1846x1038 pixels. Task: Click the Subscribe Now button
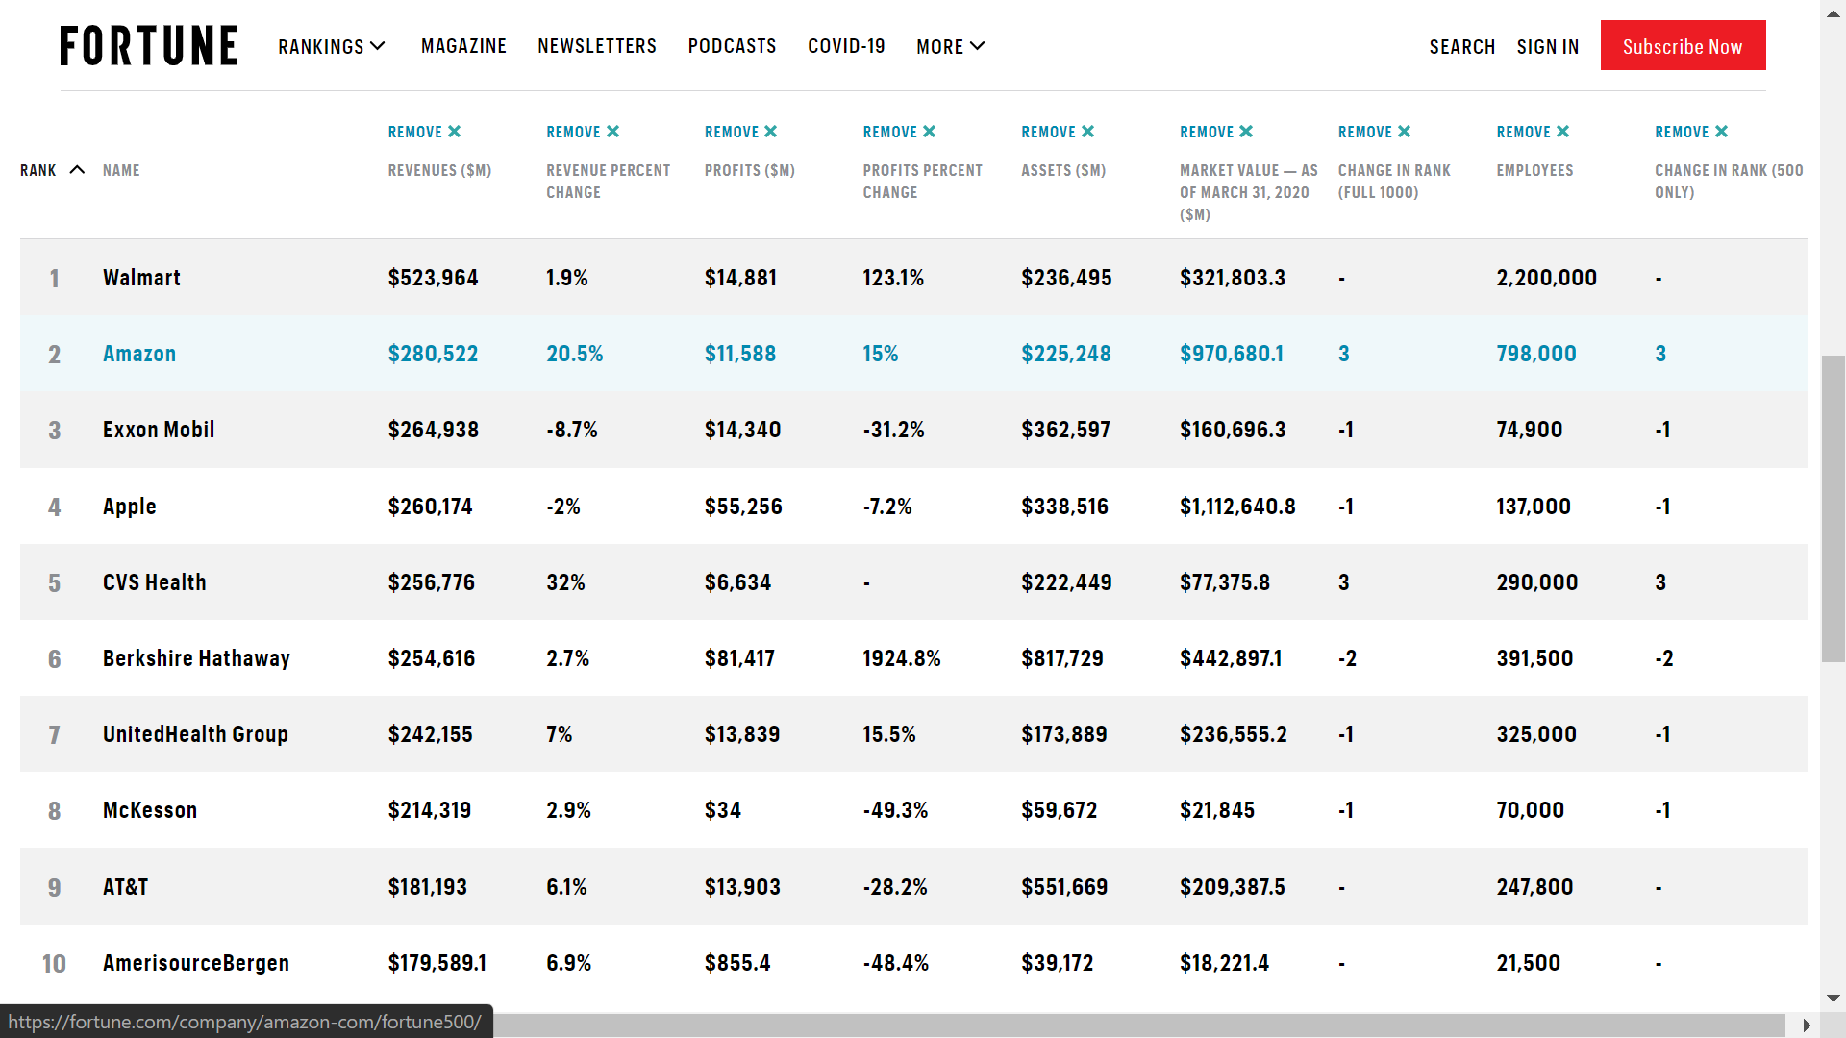[x=1683, y=46]
